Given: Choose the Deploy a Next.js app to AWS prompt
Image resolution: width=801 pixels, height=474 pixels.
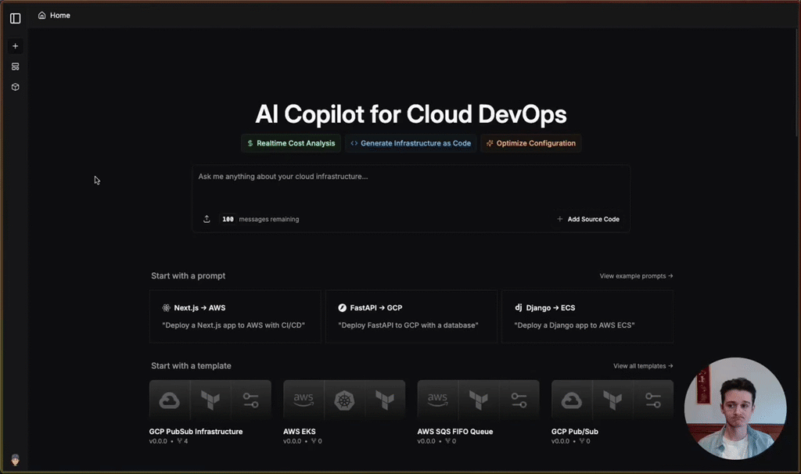Looking at the screenshot, I should 235,316.
